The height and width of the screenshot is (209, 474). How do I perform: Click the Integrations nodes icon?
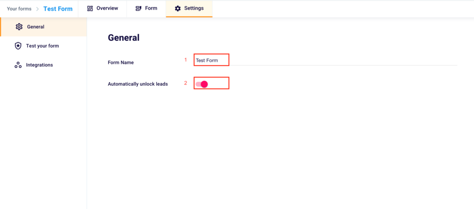pos(18,65)
